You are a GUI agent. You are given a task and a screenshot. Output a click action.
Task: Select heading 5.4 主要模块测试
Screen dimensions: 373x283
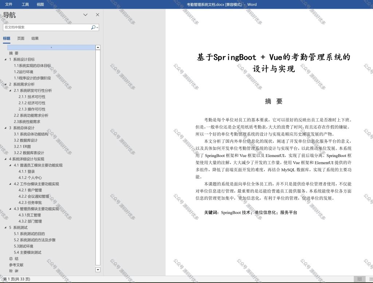27,252
